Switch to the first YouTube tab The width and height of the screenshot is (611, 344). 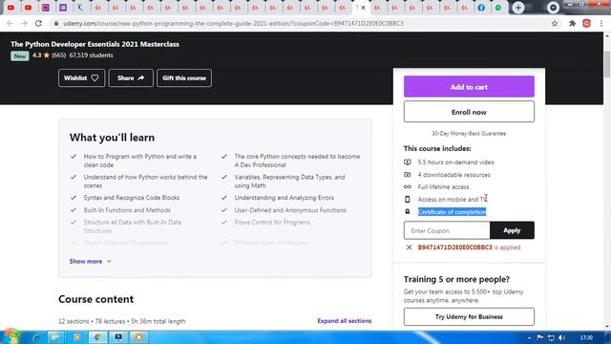tap(11, 8)
